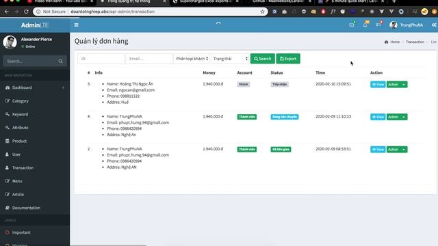Click the Article edit icon

[x=8, y=194]
